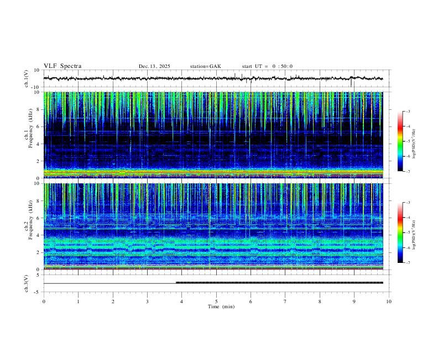Click the ch.1 voltage waveform trace

pyautogui.click(x=213, y=78)
